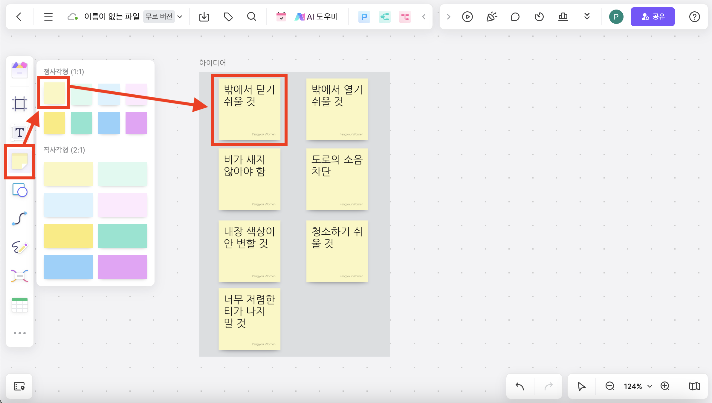Click the teal mind map plugin icon
Screen dimensions: 712x403
click(x=384, y=17)
